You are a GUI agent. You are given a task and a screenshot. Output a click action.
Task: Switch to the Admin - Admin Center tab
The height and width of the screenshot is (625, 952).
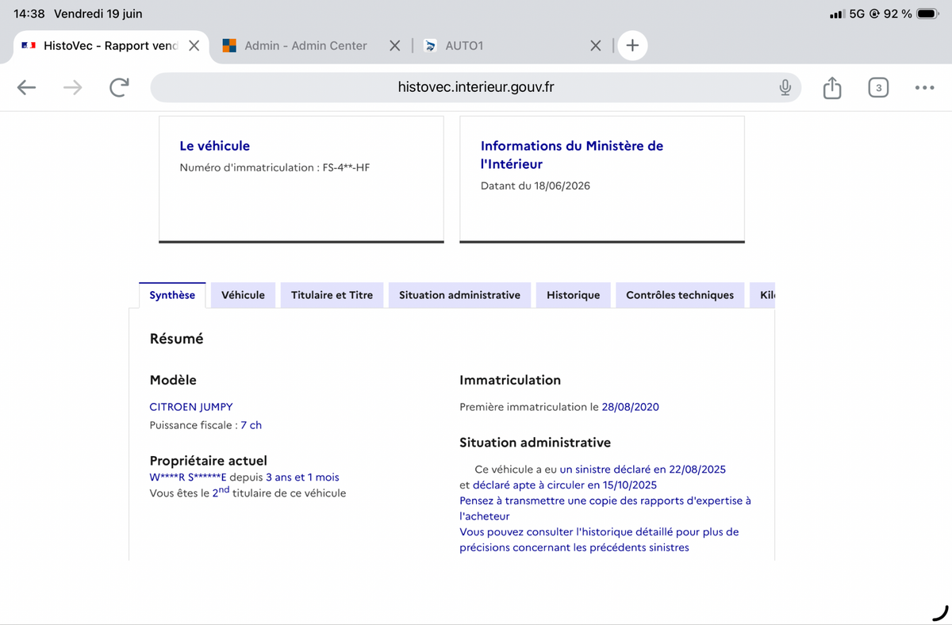coord(305,45)
